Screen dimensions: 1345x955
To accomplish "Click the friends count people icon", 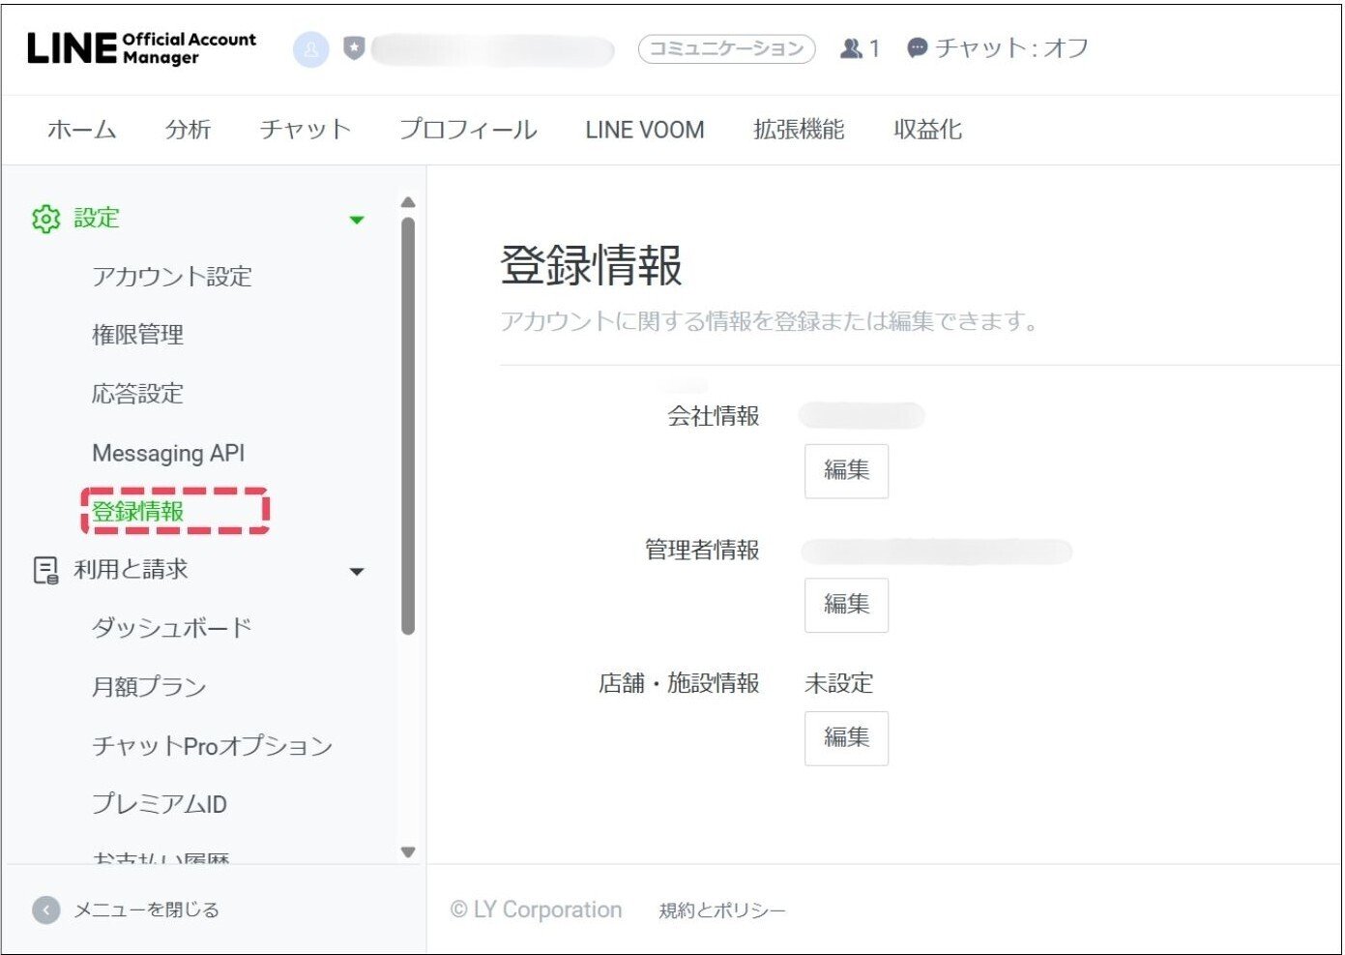I will (x=854, y=46).
